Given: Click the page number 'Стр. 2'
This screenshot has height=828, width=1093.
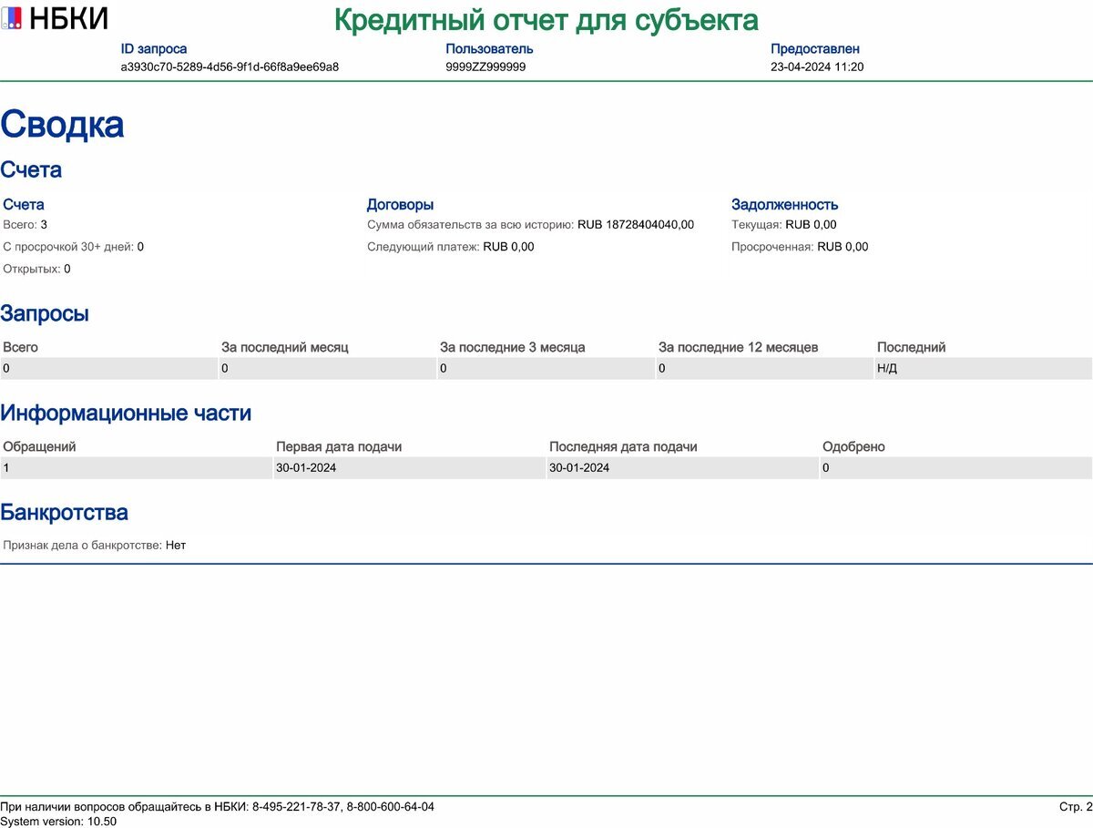Looking at the screenshot, I should pos(1076,807).
